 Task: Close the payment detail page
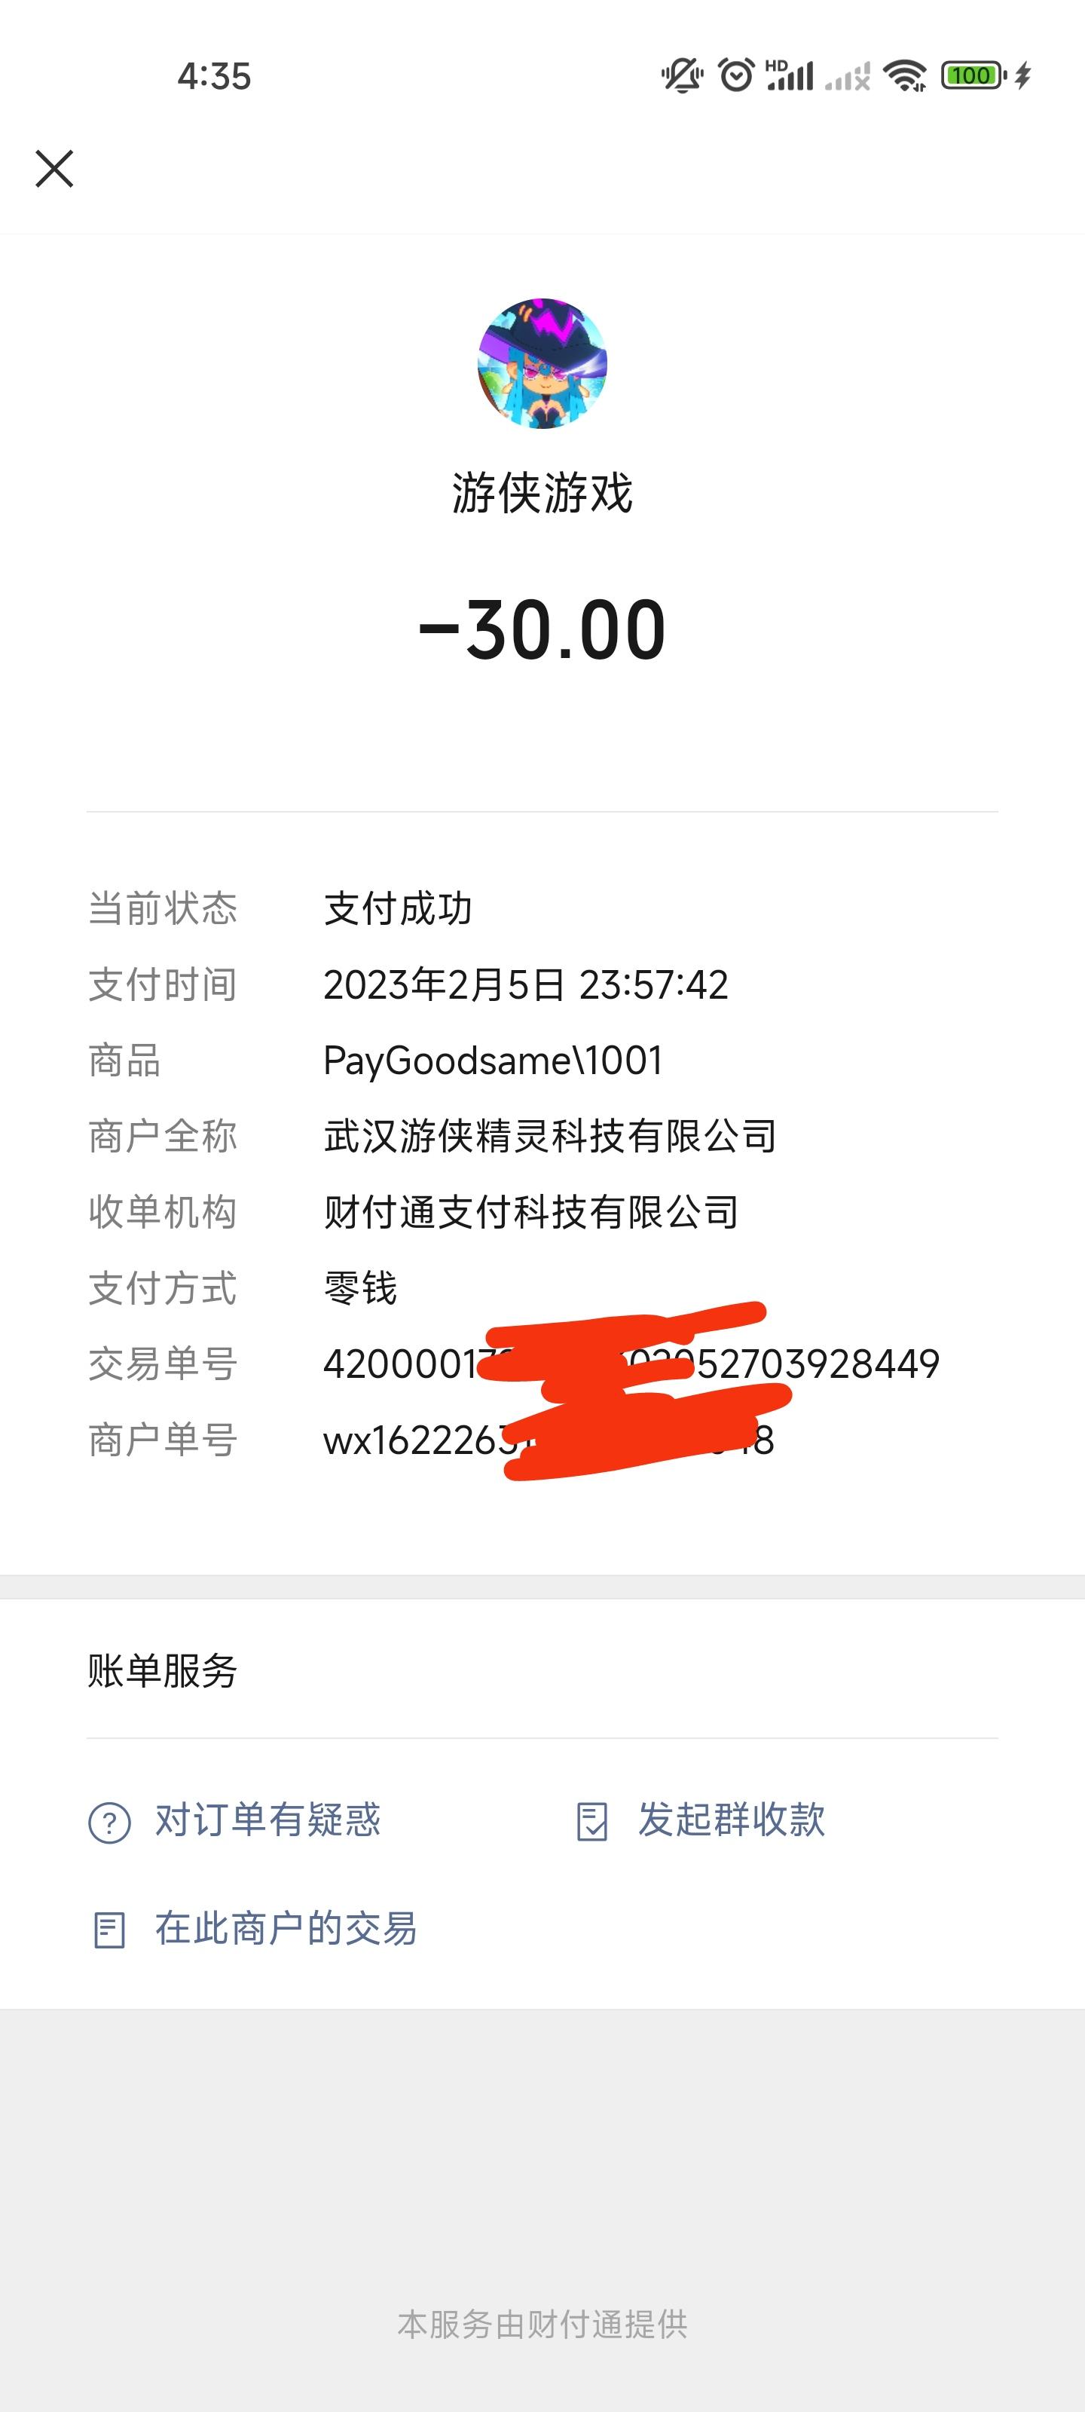click(54, 169)
